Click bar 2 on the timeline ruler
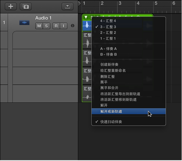The image size is (182, 161). point(102,3)
